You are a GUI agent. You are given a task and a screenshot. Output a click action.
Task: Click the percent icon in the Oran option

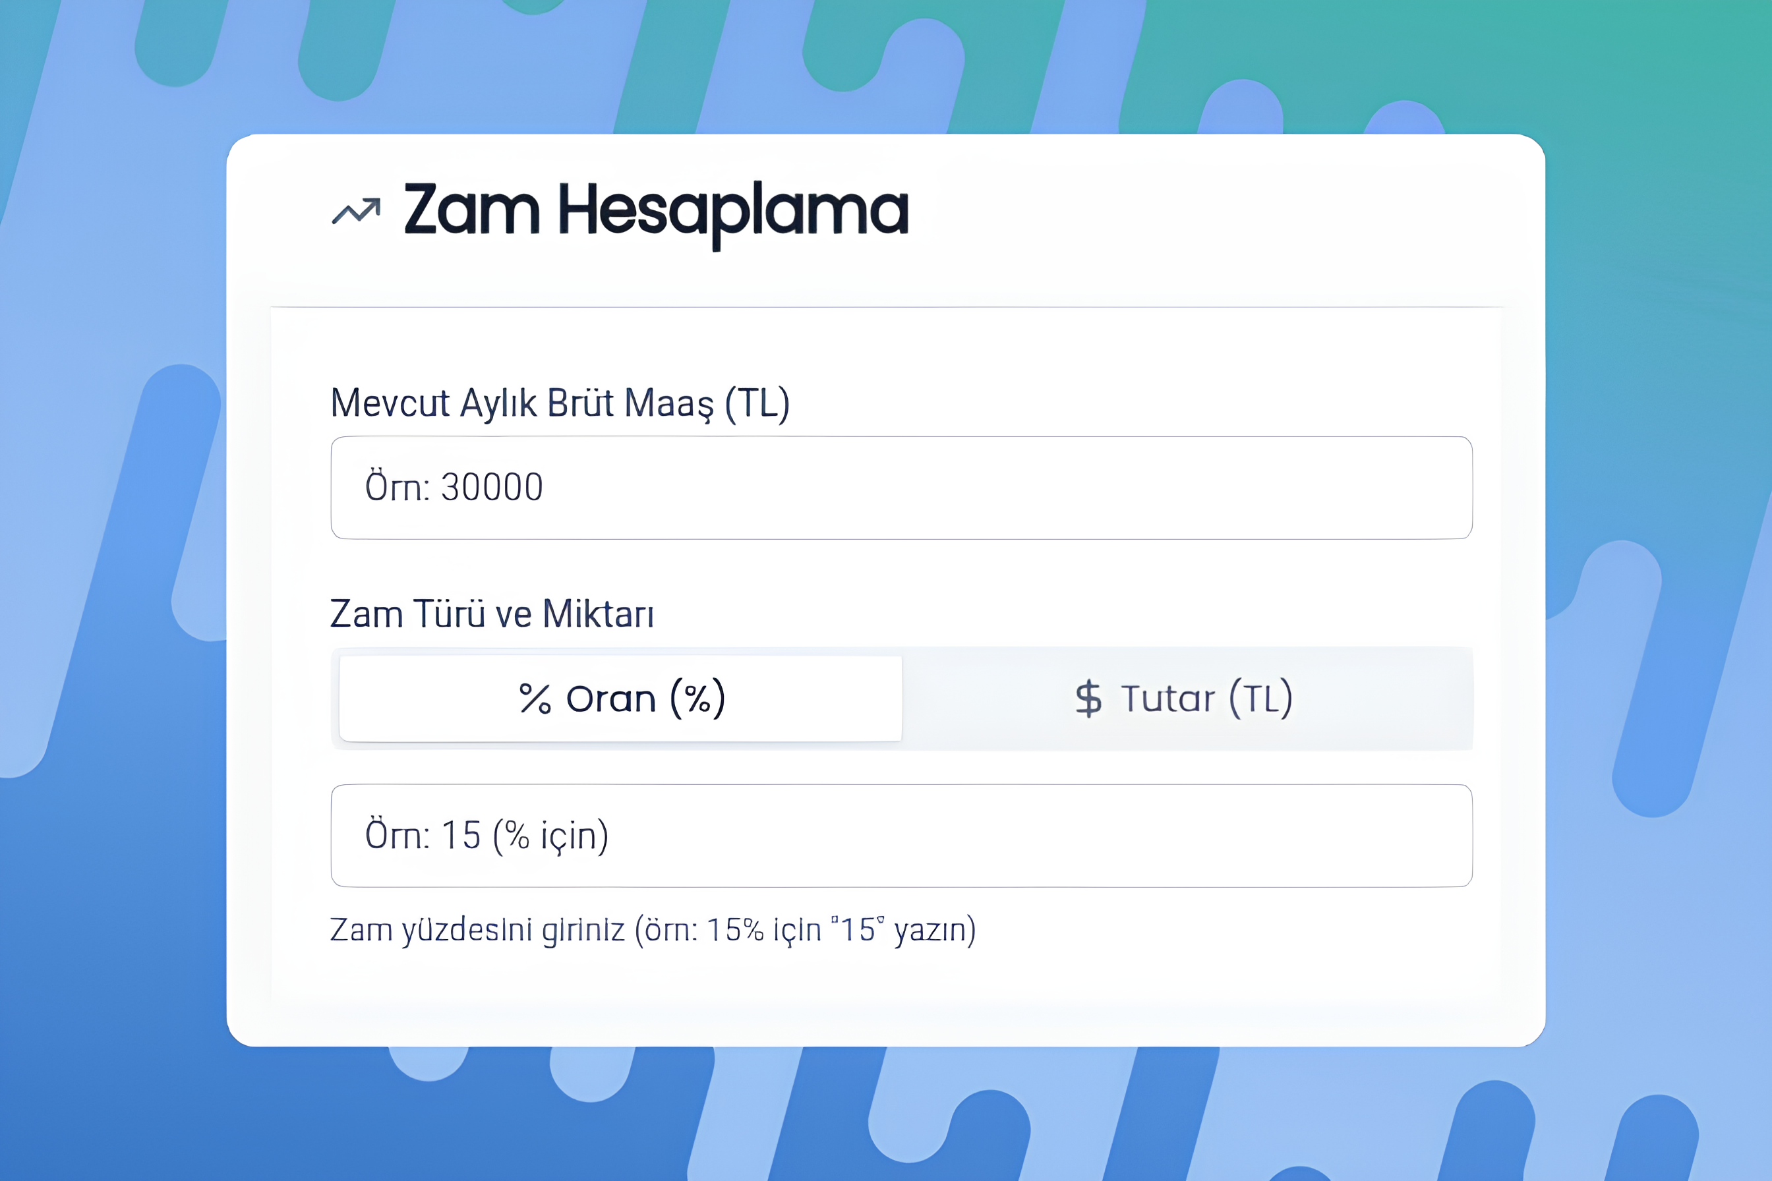535,698
